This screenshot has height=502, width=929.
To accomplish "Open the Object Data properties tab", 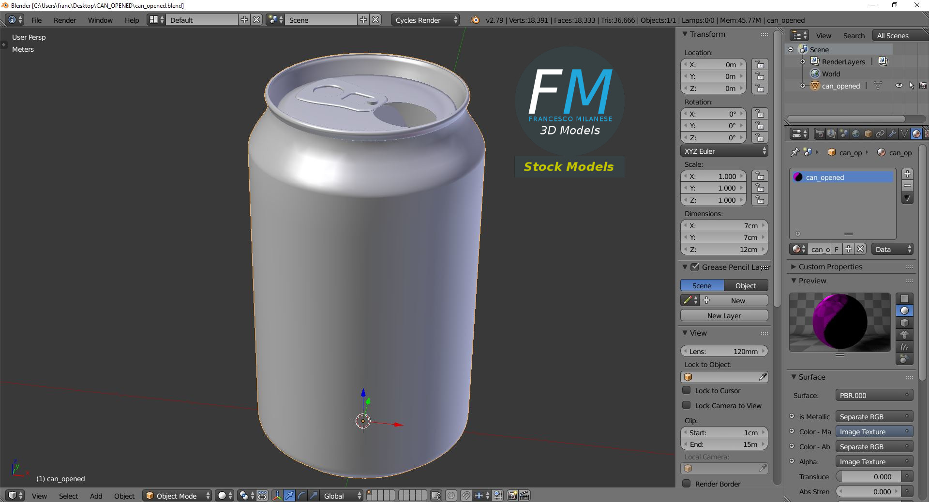I will click(x=904, y=134).
